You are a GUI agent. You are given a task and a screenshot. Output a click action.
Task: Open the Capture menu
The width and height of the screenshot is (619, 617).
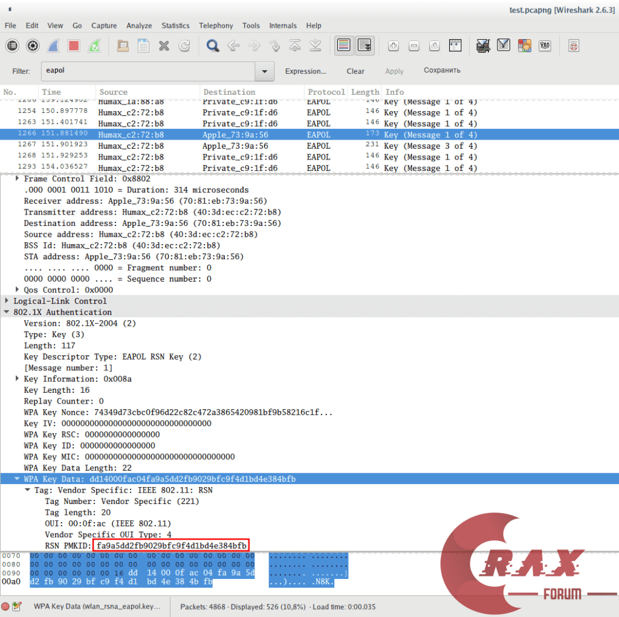click(x=104, y=25)
